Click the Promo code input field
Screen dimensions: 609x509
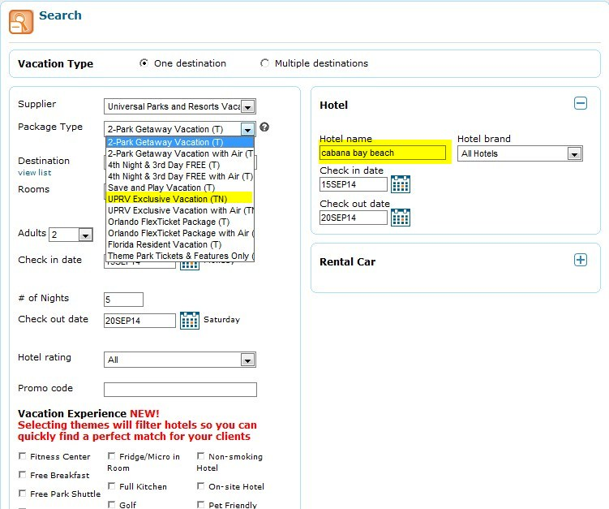[180, 389]
